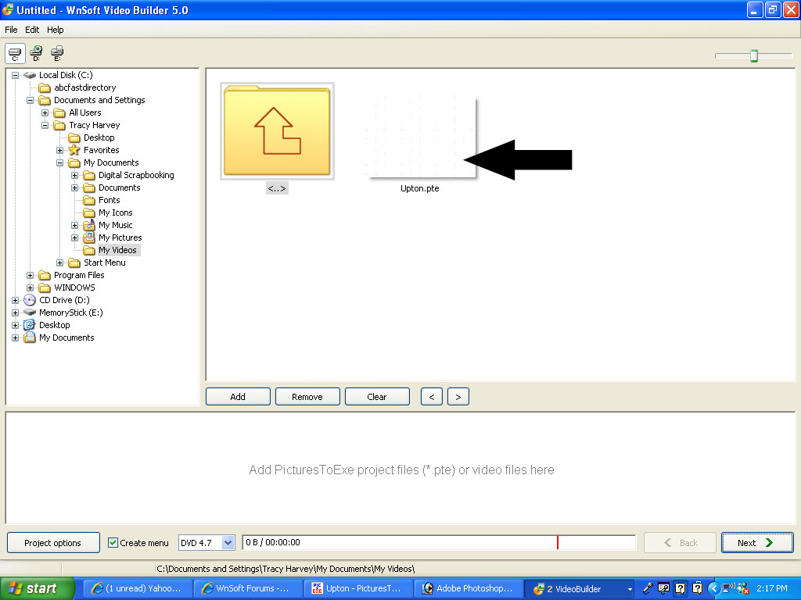Click the Add button

click(x=238, y=396)
